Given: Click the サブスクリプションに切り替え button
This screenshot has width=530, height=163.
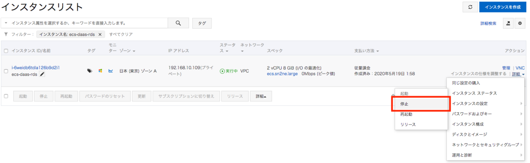Looking at the screenshot, I should coord(186,96).
